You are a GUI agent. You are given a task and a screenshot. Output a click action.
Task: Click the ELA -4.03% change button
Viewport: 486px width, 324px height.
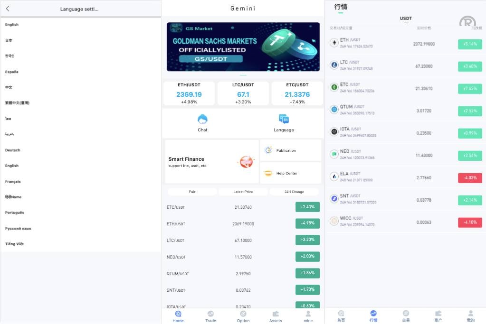click(470, 178)
